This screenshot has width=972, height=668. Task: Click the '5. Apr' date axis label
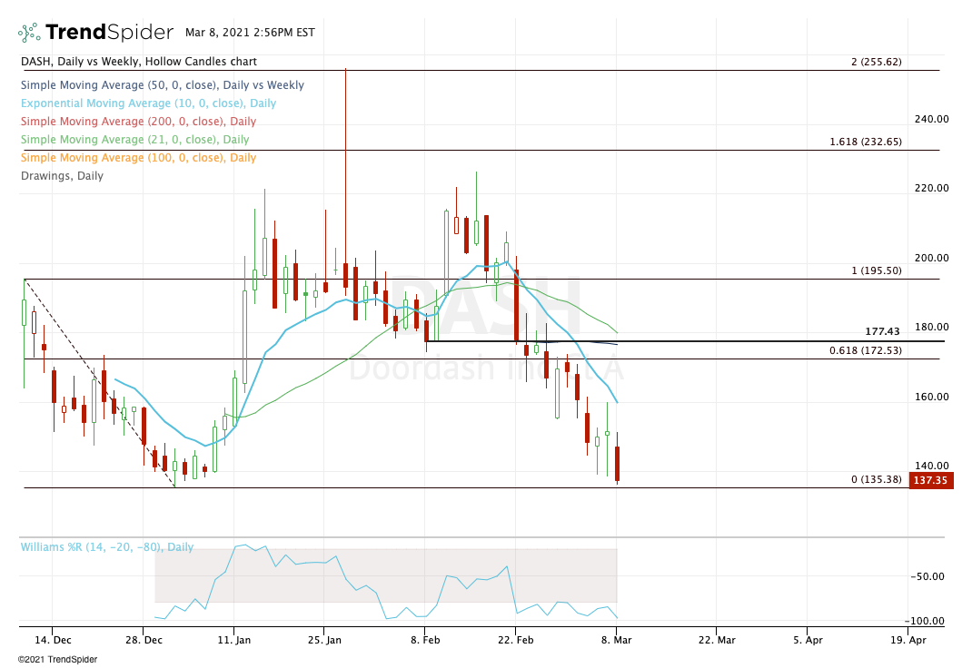pyautogui.click(x=808, y=640)
